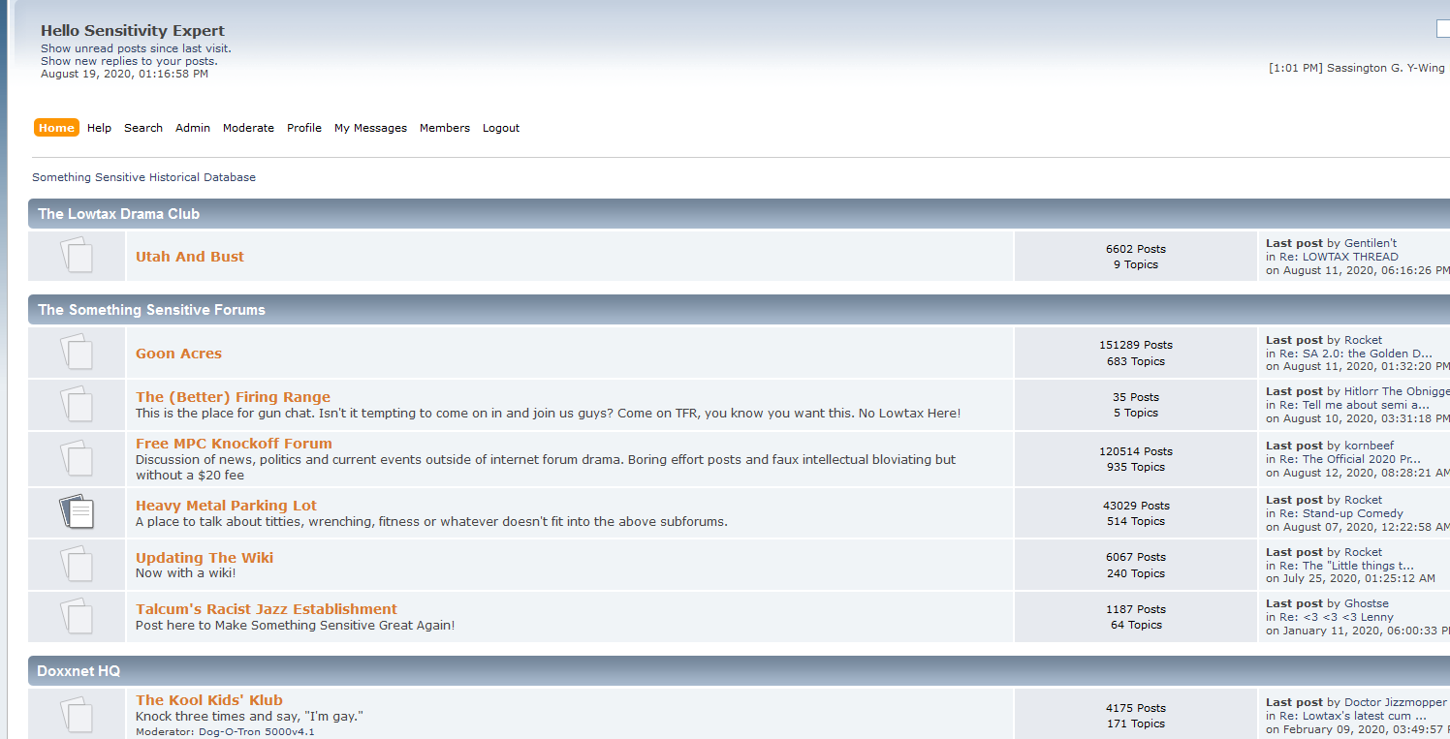Click The Kool Kids' Klub board icon
The width and height of the screenshot is (1450, 739).
pos(77,715)
